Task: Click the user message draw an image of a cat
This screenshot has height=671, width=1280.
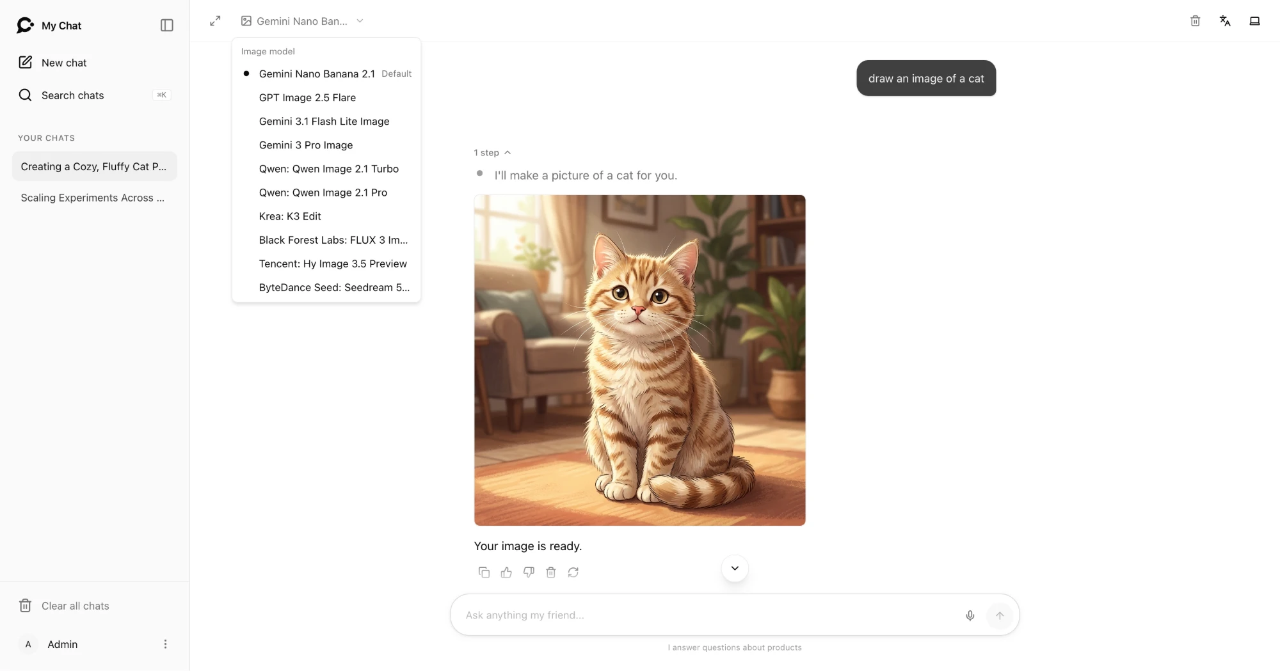Action: click(x=926, y=78)
